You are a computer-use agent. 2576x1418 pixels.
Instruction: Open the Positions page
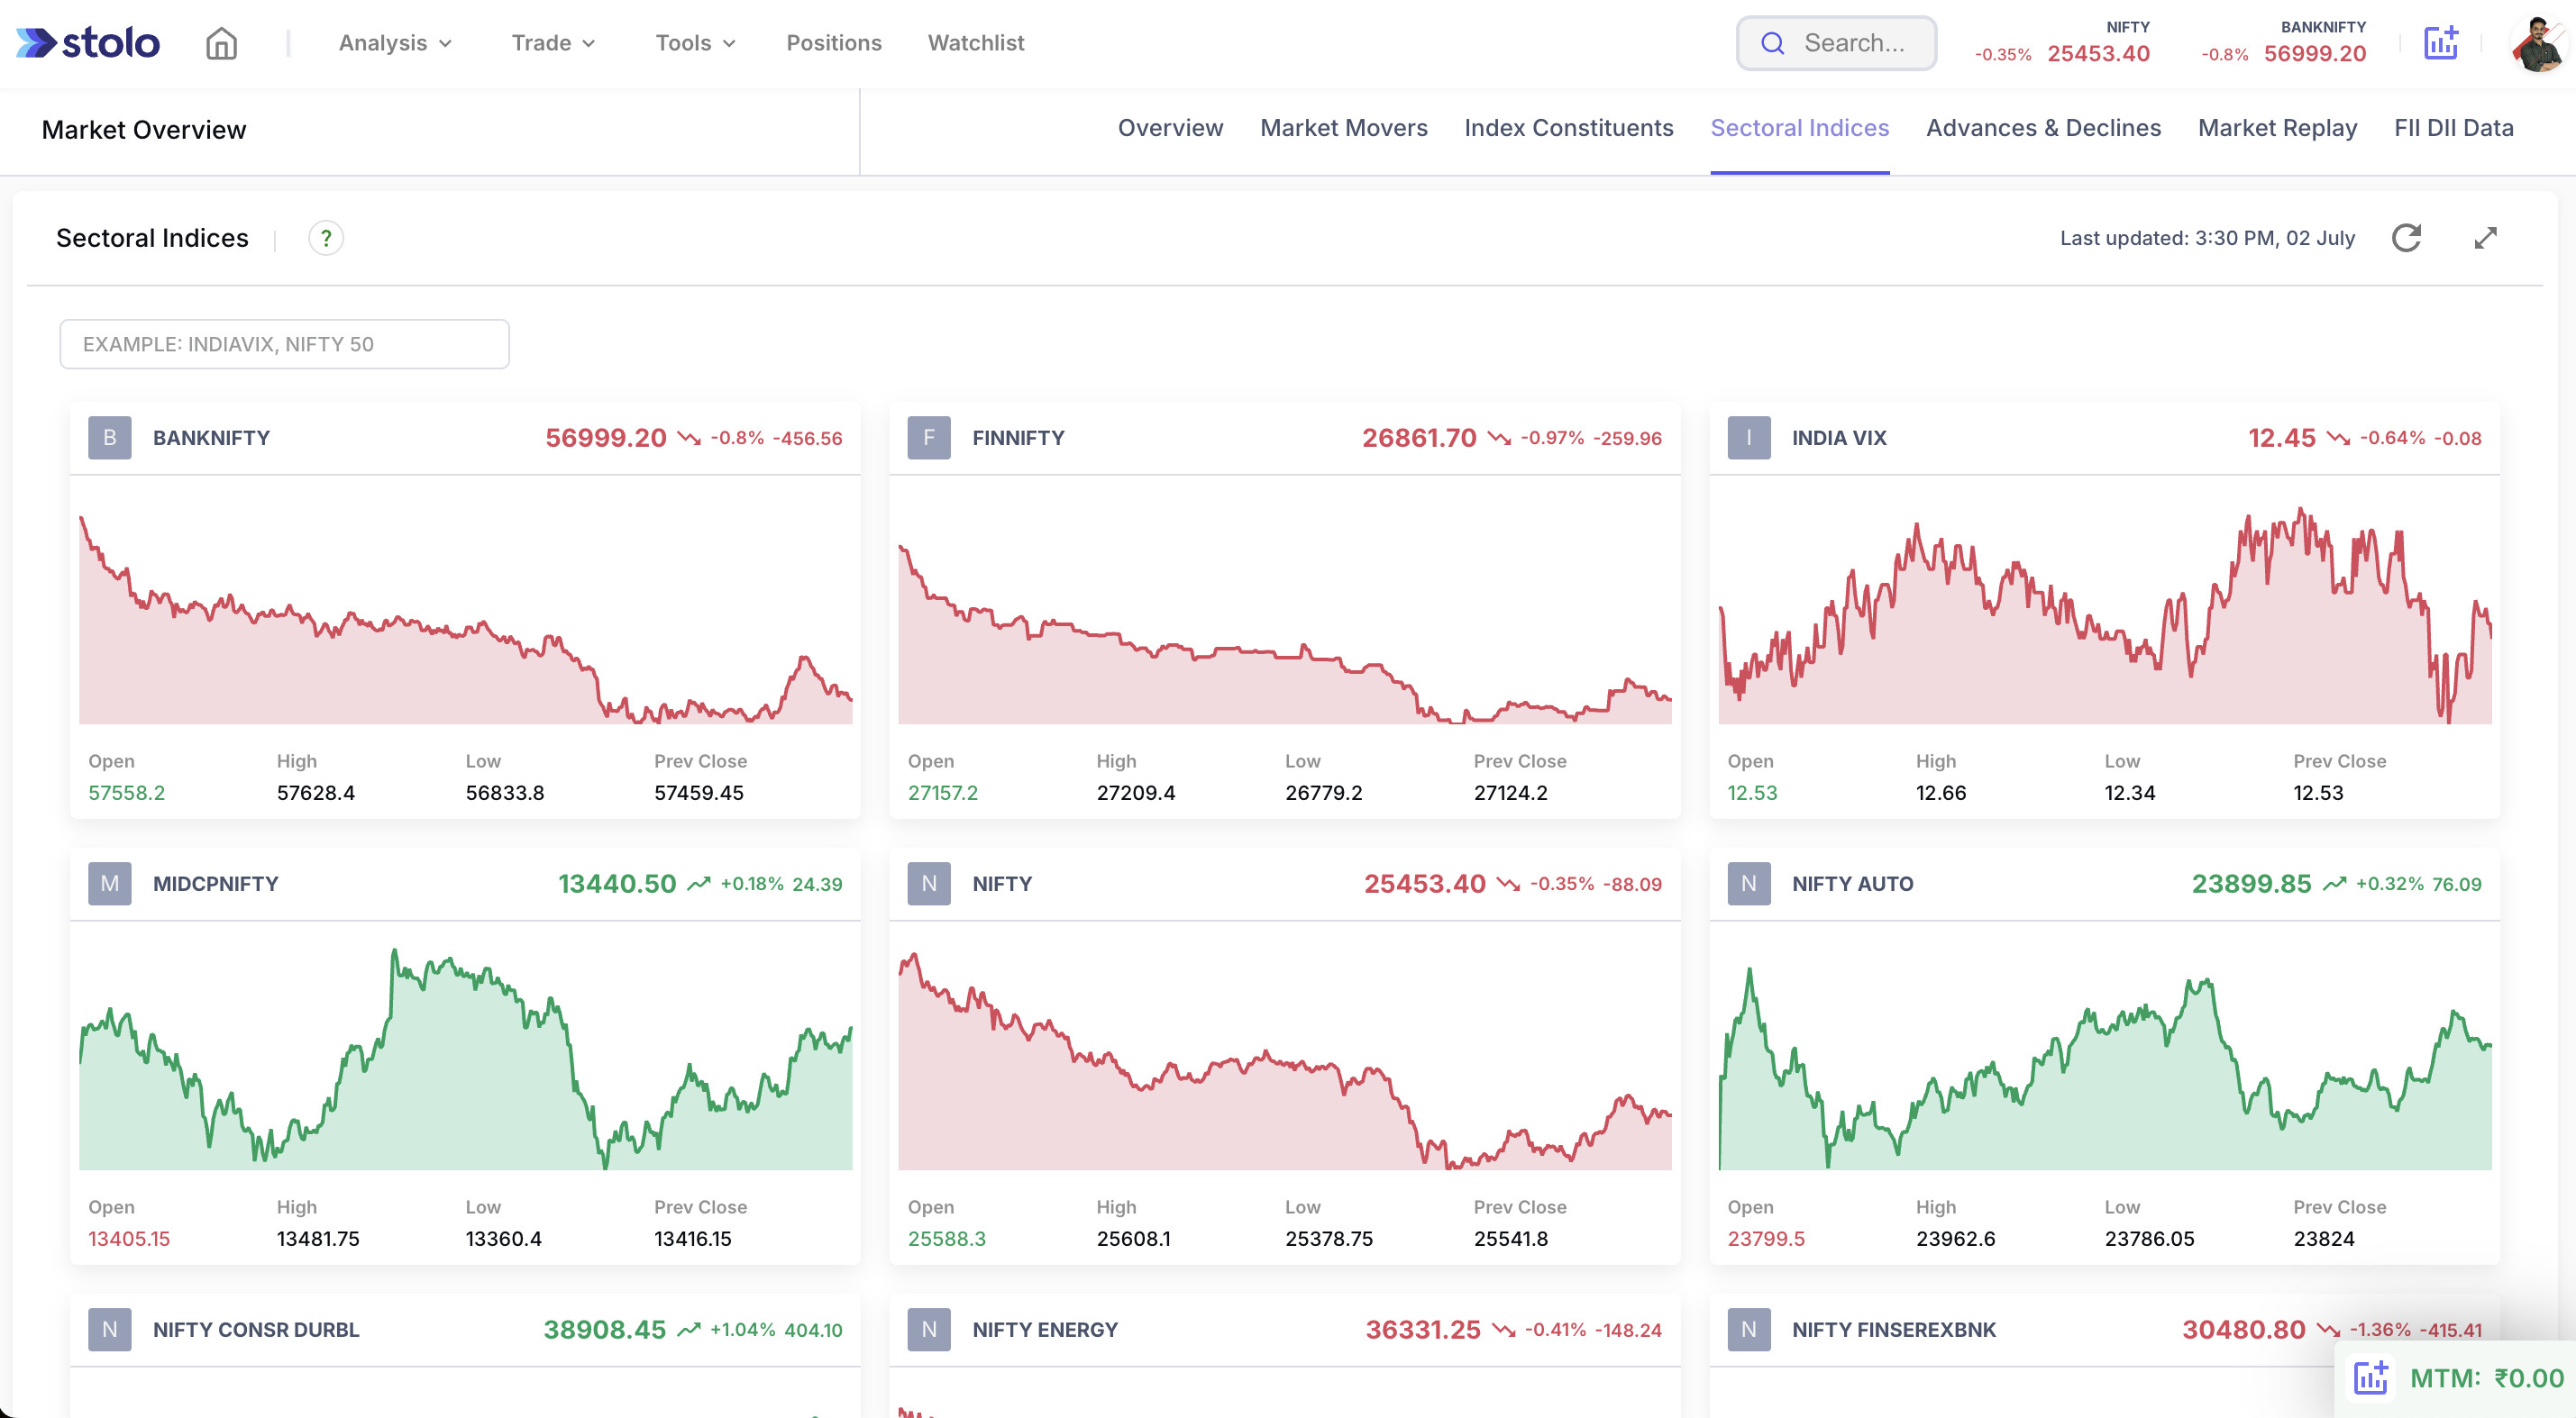click(x=834, y=43)
